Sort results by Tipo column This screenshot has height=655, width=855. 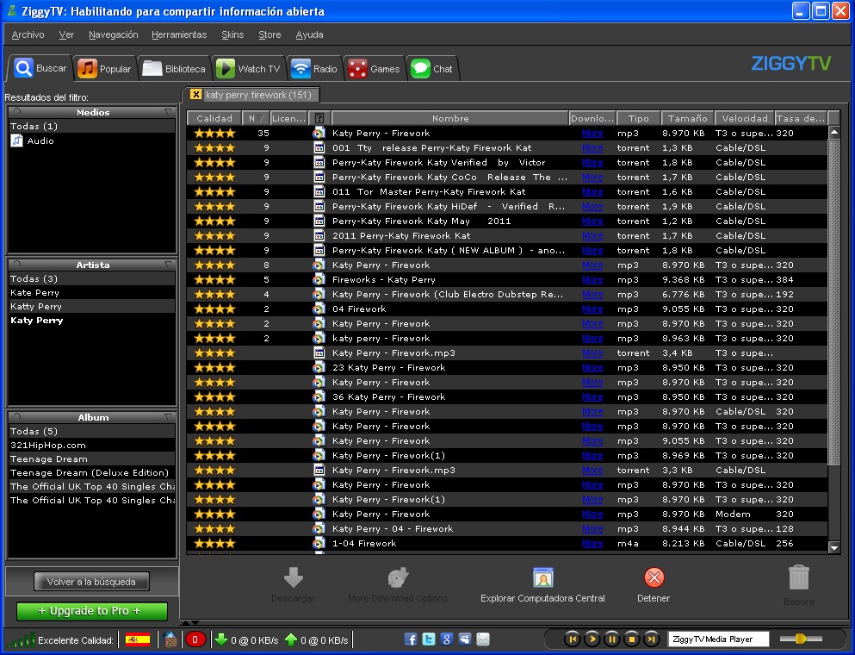pyautogui.click(x=638, y=118)
